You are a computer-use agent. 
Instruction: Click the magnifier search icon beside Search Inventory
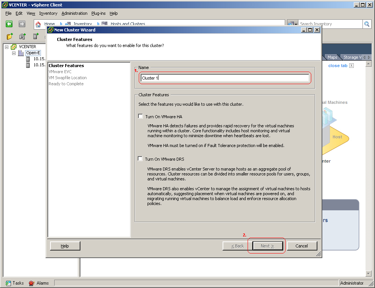click(367, 24)
